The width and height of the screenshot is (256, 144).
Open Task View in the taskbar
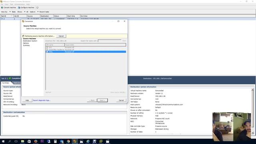tap(16, 141)
